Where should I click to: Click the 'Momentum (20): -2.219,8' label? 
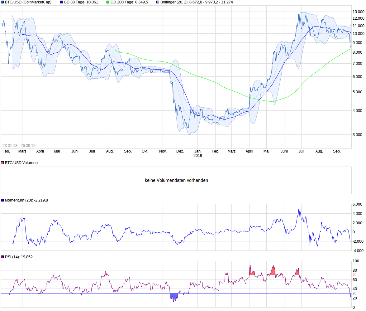(x=26, y=200)
